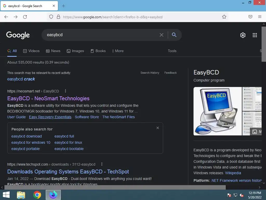Open options menu for neosmart.net result
This screenshot has width=266, height=200.
(65, 91)
